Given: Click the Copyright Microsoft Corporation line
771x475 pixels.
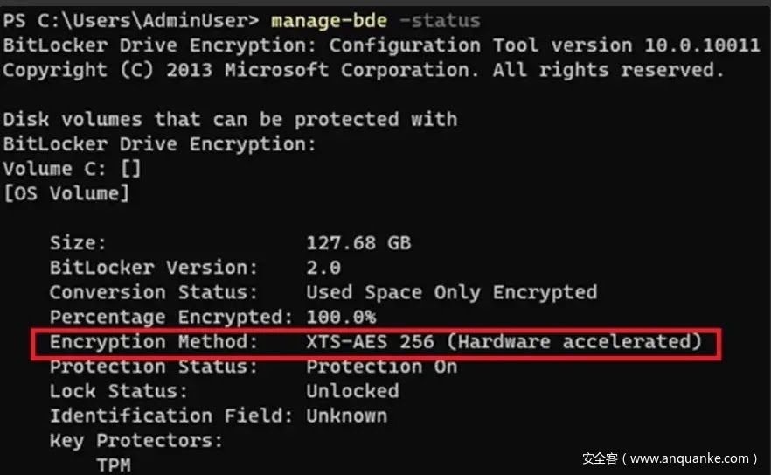Looking at the screenshot, I should coord(363,69).
